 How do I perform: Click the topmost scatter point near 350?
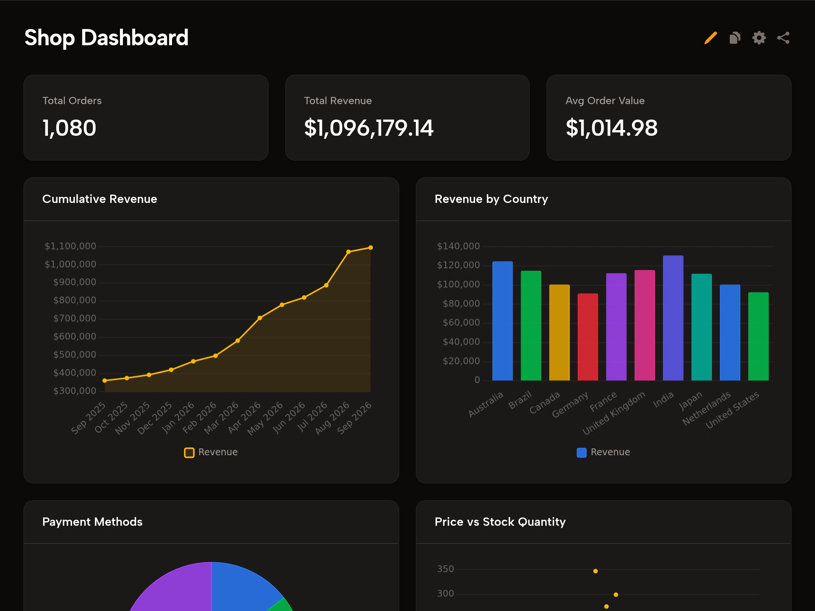(595, 571)
